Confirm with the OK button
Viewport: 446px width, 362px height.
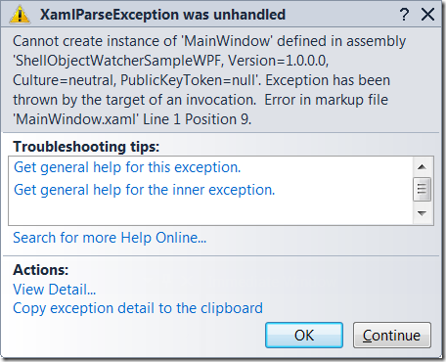(x=304, y=336)
